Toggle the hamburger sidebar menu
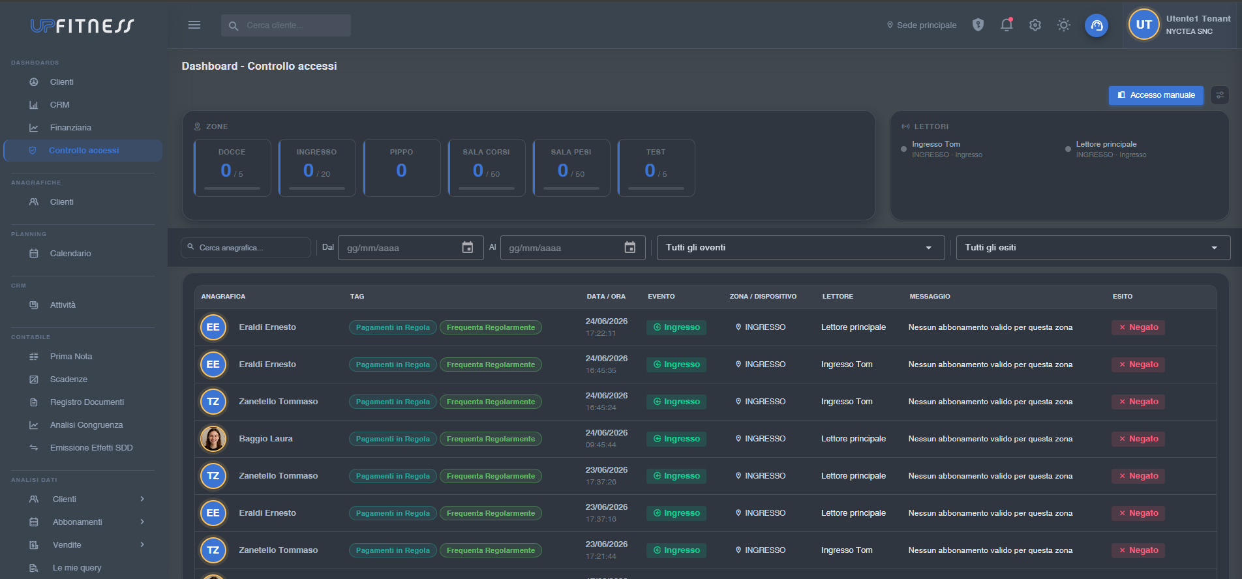 click(194, 25)
